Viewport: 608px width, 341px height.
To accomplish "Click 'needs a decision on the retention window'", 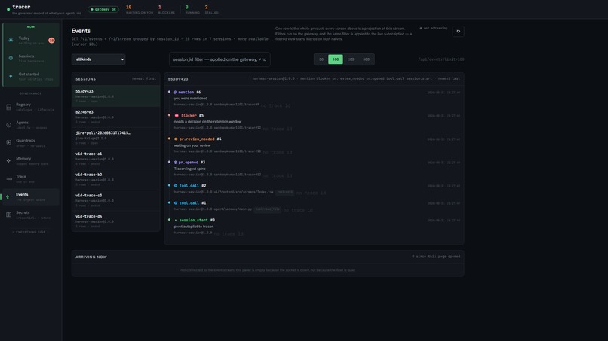I will tap(207, 122).
